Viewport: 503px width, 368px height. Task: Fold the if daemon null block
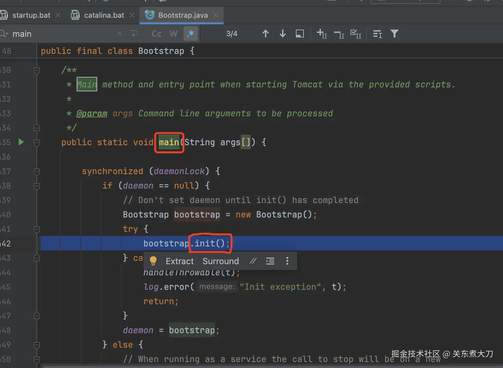[x=37, y=186]
